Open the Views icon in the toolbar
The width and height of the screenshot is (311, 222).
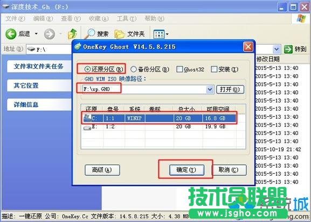click(x=159, y=34)
